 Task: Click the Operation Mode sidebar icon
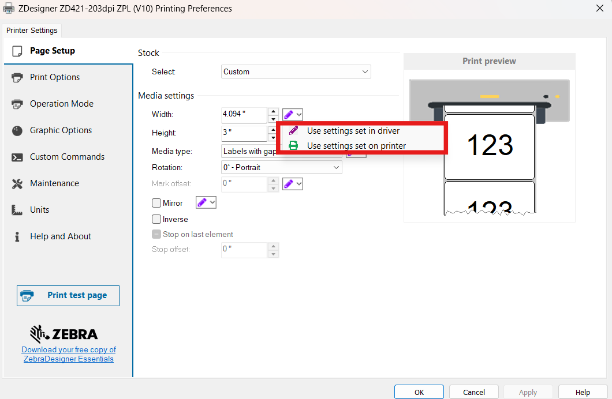(17, 104)
